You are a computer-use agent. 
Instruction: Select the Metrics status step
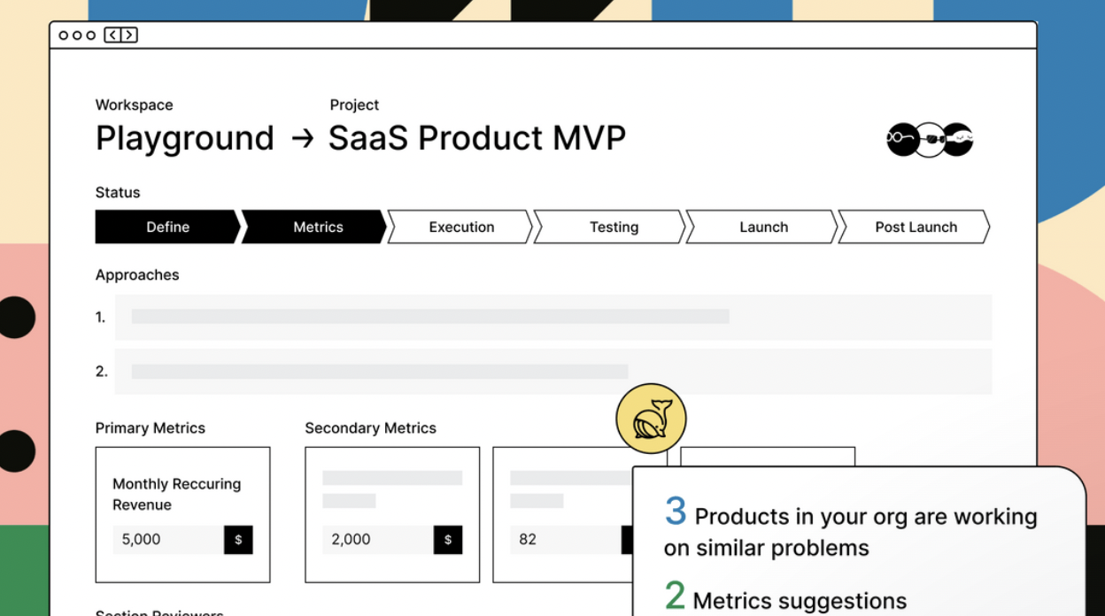coord(314,227)
